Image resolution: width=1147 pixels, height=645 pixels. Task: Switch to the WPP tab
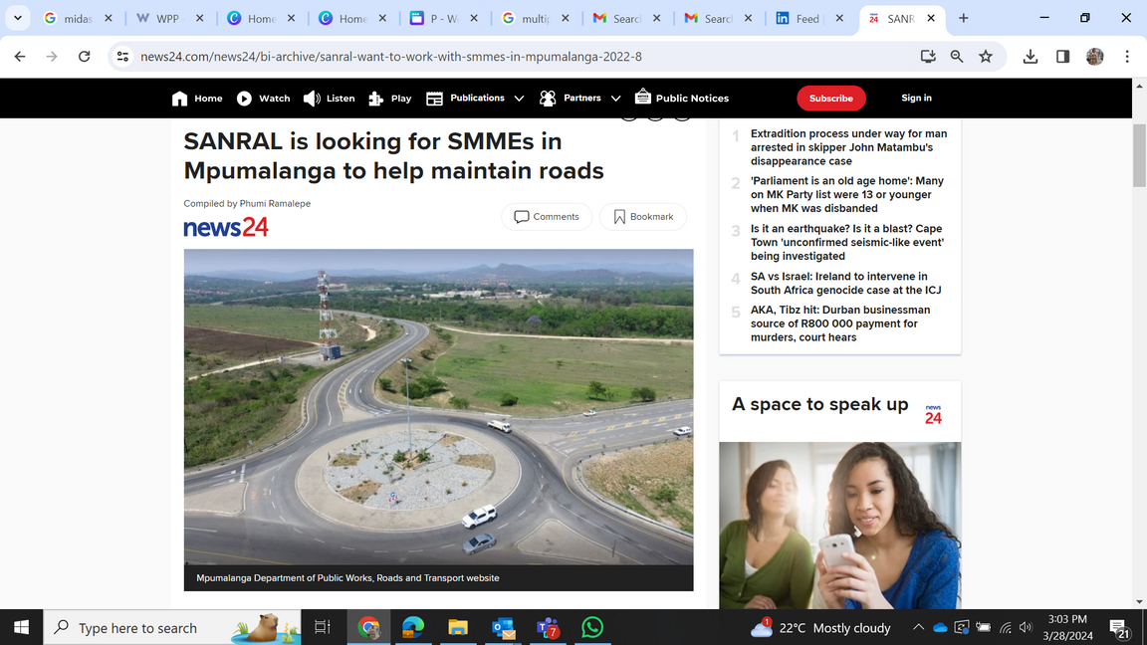click(169, 18)
